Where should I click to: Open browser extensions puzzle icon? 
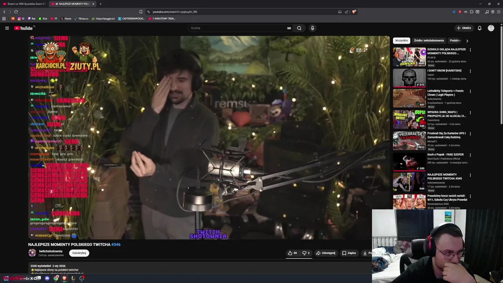[x=472, y=12]
